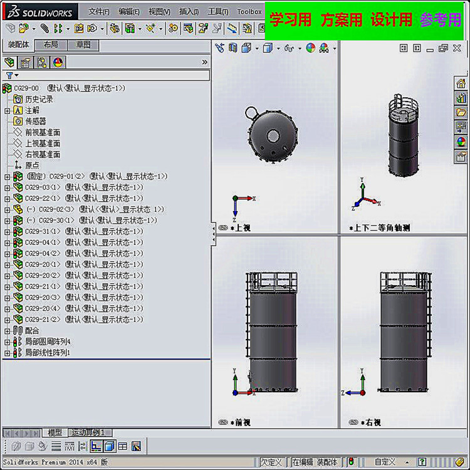Expand the (固定) CG29-01<2> node

(7, 177)
